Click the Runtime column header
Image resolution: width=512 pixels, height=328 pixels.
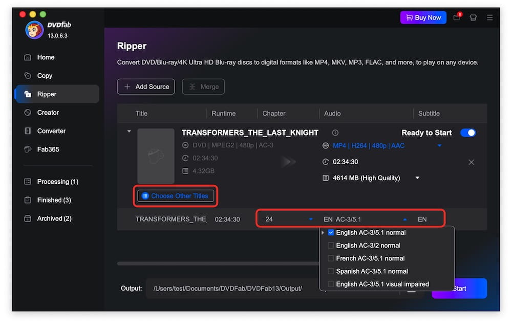(x=223, y=114)
